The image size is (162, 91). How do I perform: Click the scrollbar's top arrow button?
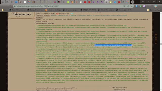[x=161, y=13]
